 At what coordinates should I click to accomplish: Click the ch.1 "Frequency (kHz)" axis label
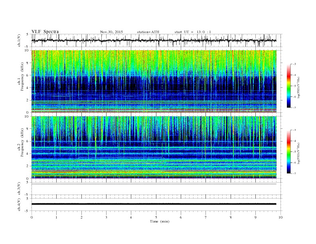22,77
